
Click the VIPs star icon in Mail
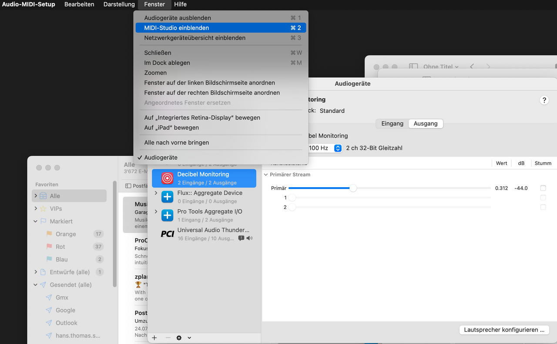point(43,208)
